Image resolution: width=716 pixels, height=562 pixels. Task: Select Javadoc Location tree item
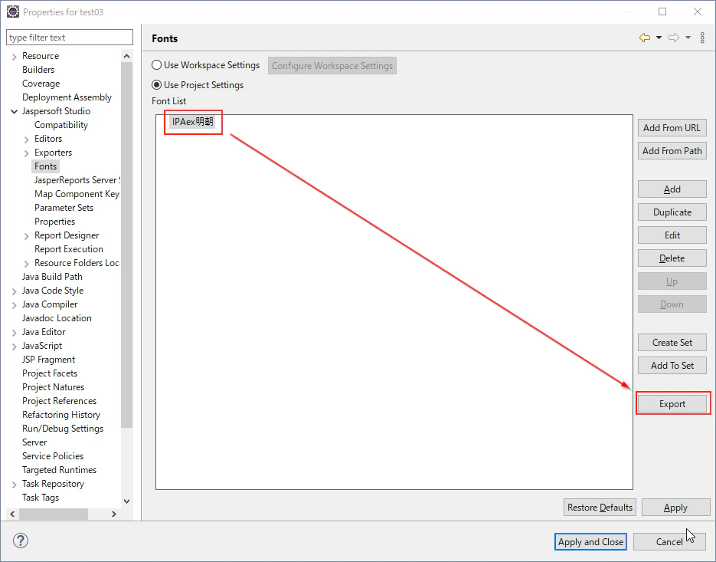(x=57, y=318)
